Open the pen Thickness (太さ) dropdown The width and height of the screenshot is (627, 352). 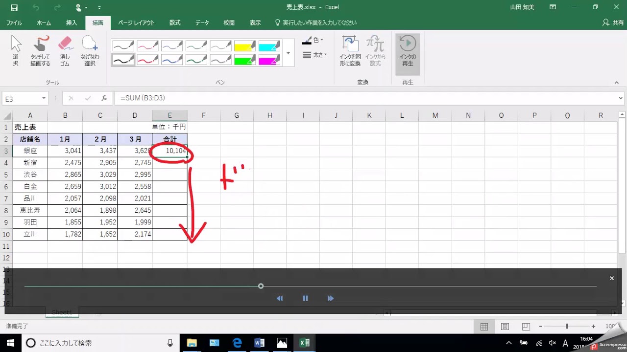tap(314, 55)
